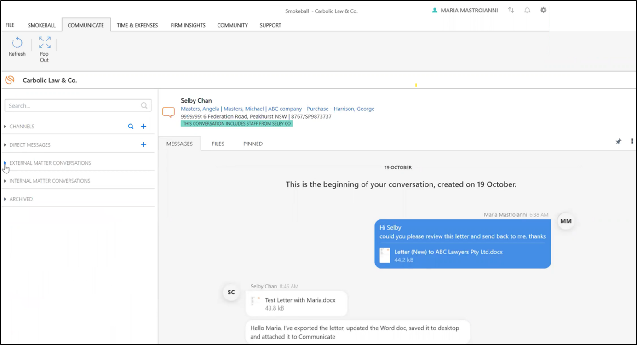Click the 6 Federation Road matter address line
The height and width of the screenshot is (345, 637).
coord(256,116)
